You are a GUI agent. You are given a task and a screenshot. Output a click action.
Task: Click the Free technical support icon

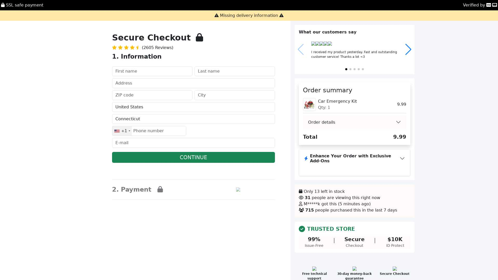click(x=314, y=269)
